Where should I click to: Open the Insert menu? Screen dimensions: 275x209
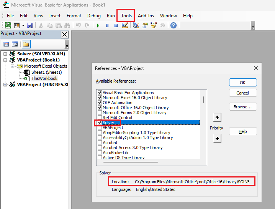pos(55,16)
